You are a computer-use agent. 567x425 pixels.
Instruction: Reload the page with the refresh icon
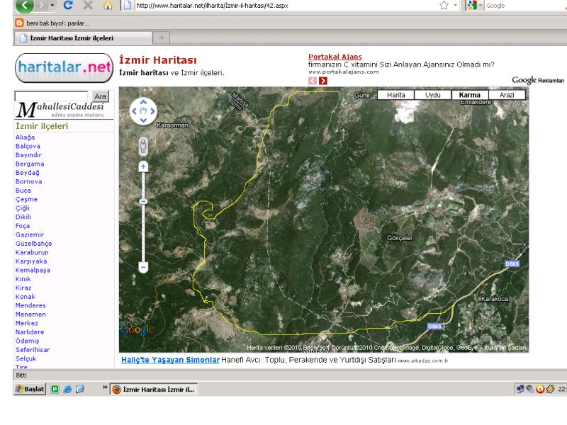coord(69,6)
